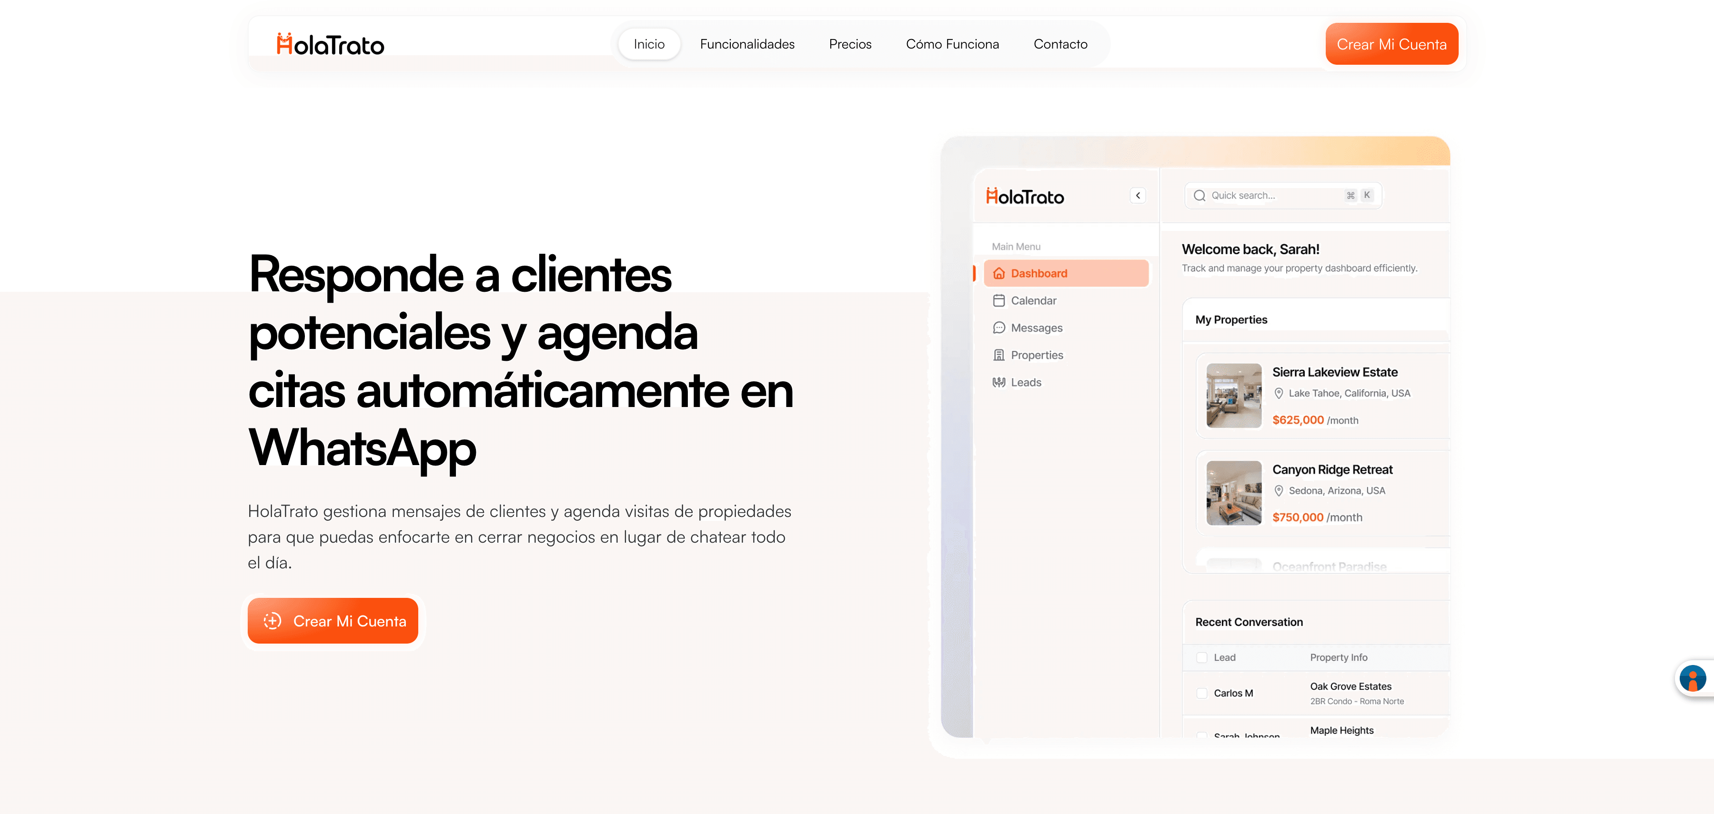The height and width of the screenshot is (814, 1714).
Task: Go to Funcionalidades menu item
Action: click(x=746, y=44)
